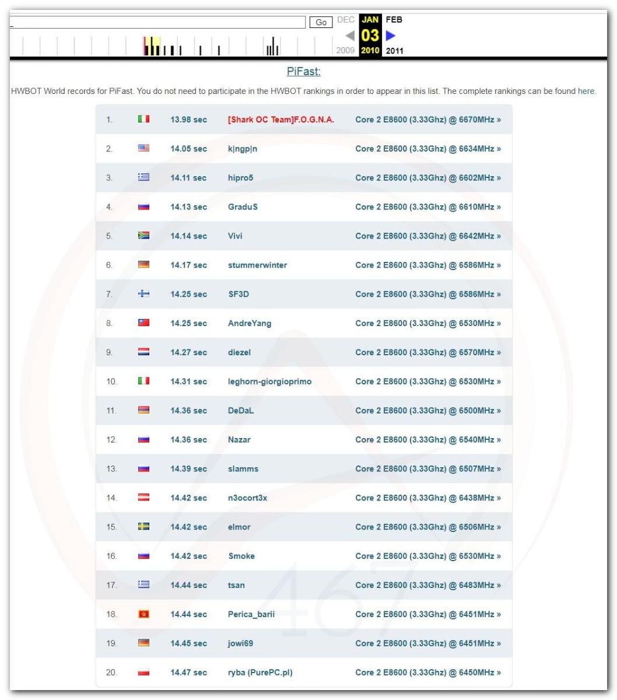Open user elmor profile
This screenshot has height=700, width=617.
coord(239,527)
